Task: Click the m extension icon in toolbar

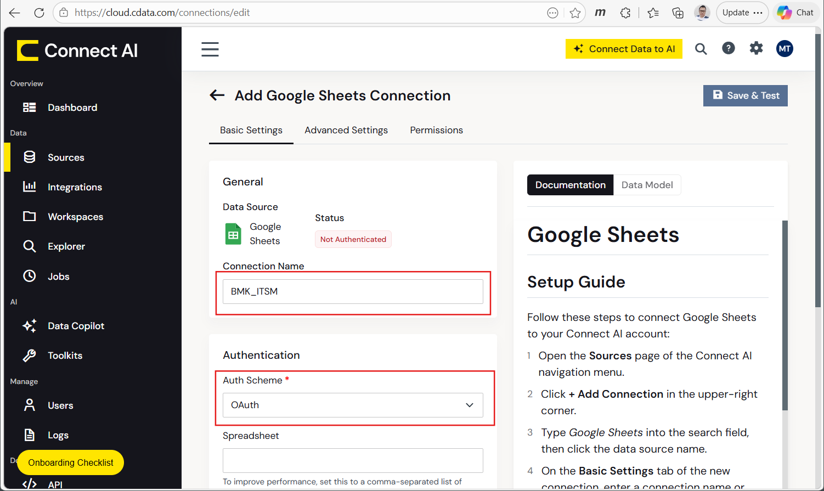Action: (600, 13)
